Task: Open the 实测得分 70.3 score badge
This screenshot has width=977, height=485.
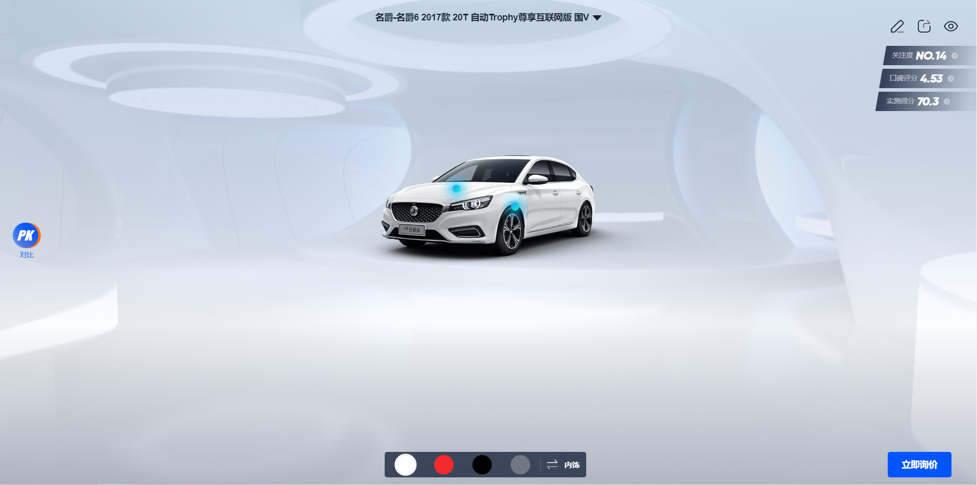Action: pyautogui.click(x=925, y=101)
